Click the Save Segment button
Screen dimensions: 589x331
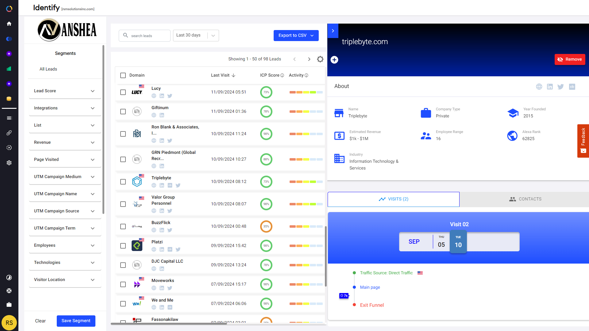pyautogui.click(x=76, y=321)
